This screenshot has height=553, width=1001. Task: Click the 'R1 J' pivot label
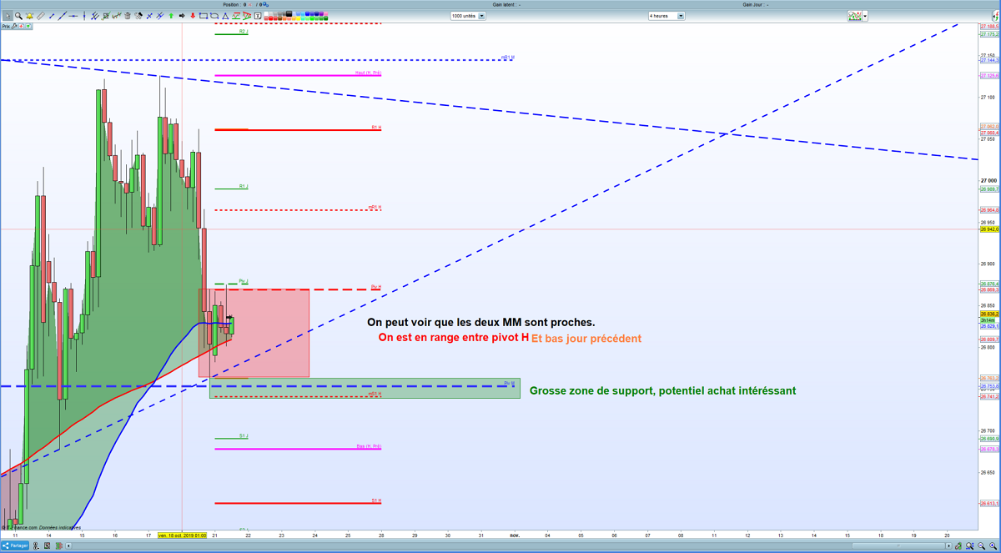[244, 186]
